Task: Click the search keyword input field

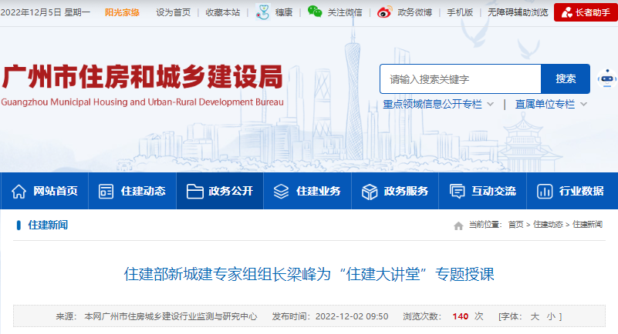Action: [460, 78]
